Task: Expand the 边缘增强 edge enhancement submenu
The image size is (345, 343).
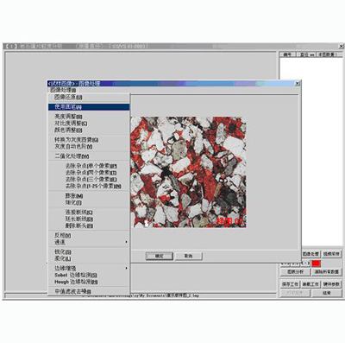Action: 89,268
